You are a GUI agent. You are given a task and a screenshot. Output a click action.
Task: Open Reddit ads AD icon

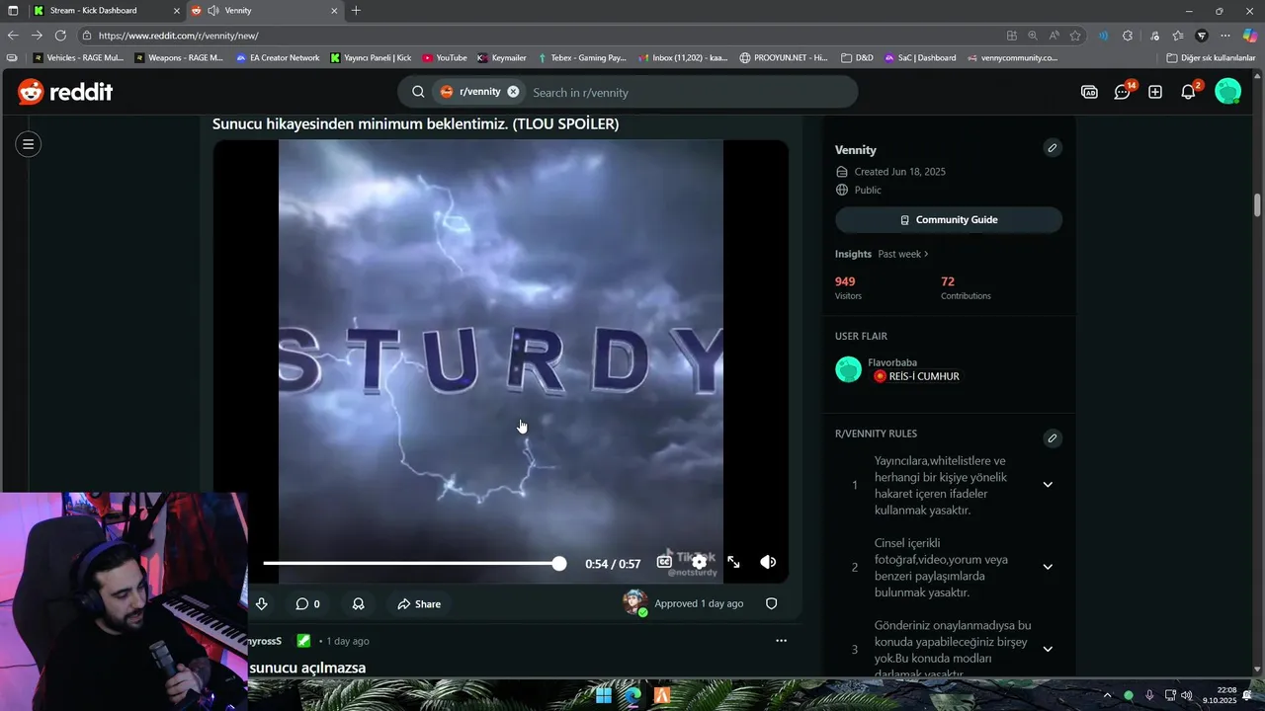(x=1089, y=92)
